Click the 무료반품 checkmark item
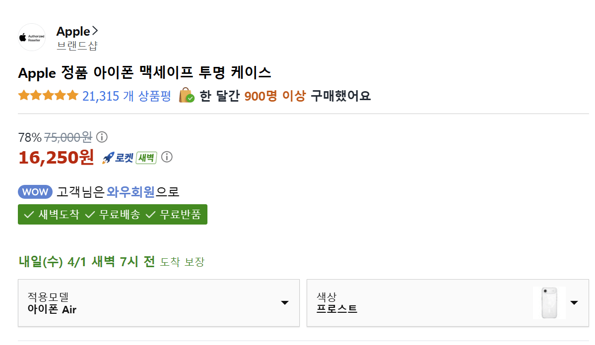The image size is (595, 345). (175, 215)
